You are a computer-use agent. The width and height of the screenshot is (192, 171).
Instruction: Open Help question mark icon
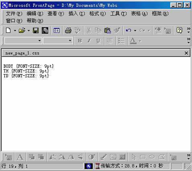click(179, 30)
